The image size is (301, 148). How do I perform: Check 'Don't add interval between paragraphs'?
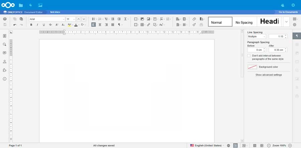click(x=249, y=56)
